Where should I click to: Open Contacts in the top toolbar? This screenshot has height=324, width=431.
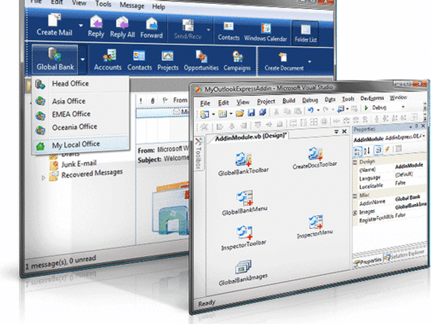pos(229,31)
